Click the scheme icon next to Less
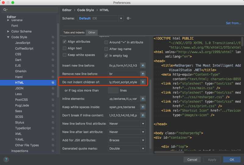Viewport: 244px width, 165px height. click(53, 94)
